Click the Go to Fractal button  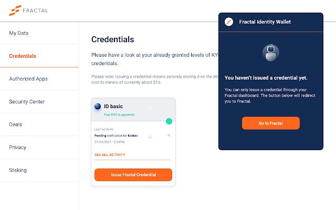270,123
